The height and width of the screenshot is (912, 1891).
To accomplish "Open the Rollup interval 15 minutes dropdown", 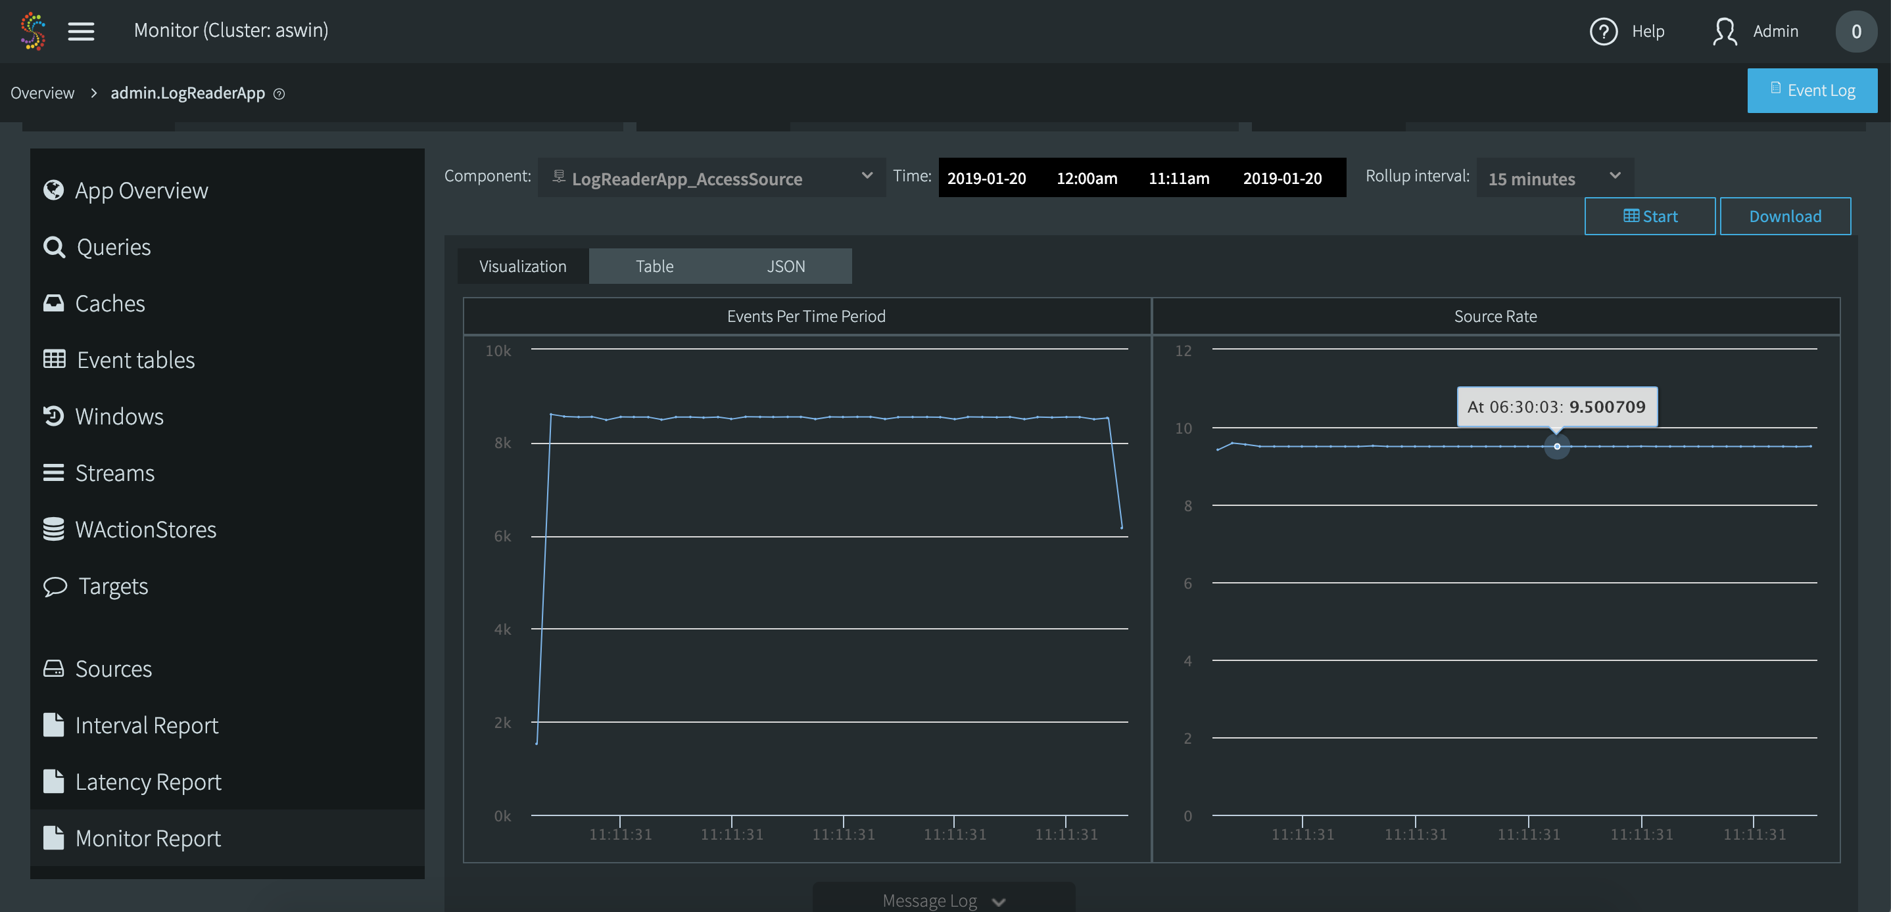I will [1554, 177].
